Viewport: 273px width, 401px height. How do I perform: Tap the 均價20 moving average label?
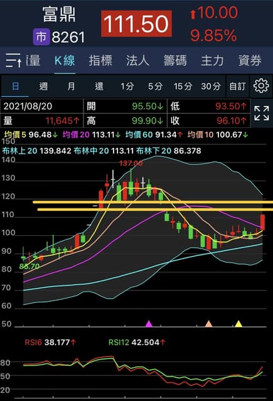(x=76, y=134)
